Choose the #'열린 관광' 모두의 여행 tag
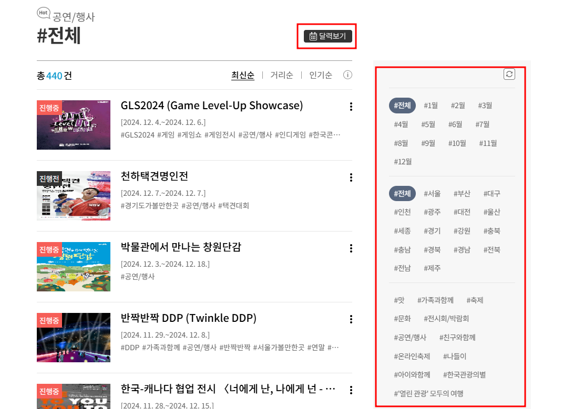 [429, 394]
